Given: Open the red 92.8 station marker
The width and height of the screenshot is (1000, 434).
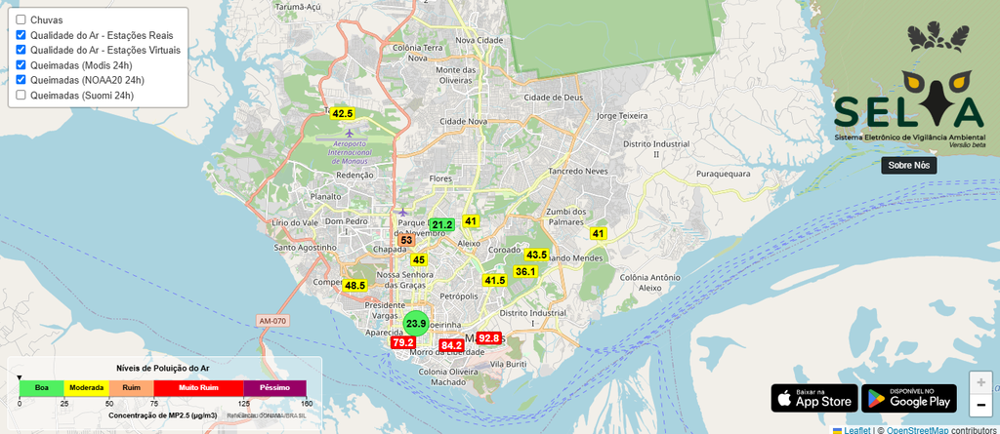Looking at the screenshot, I should pos(489,338).
